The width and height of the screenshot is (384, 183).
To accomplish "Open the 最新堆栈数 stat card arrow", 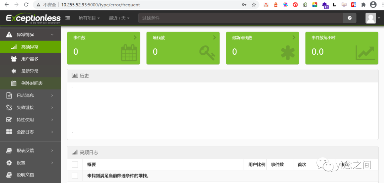I will [294, 37].
